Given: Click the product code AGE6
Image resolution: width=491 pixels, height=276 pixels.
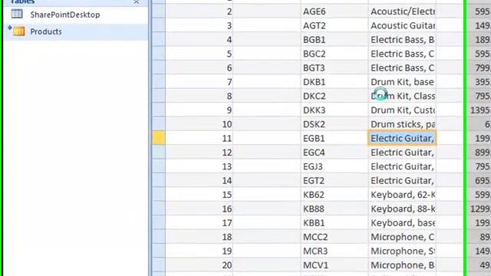Looking at the screenshot, I should click(314, 11).
